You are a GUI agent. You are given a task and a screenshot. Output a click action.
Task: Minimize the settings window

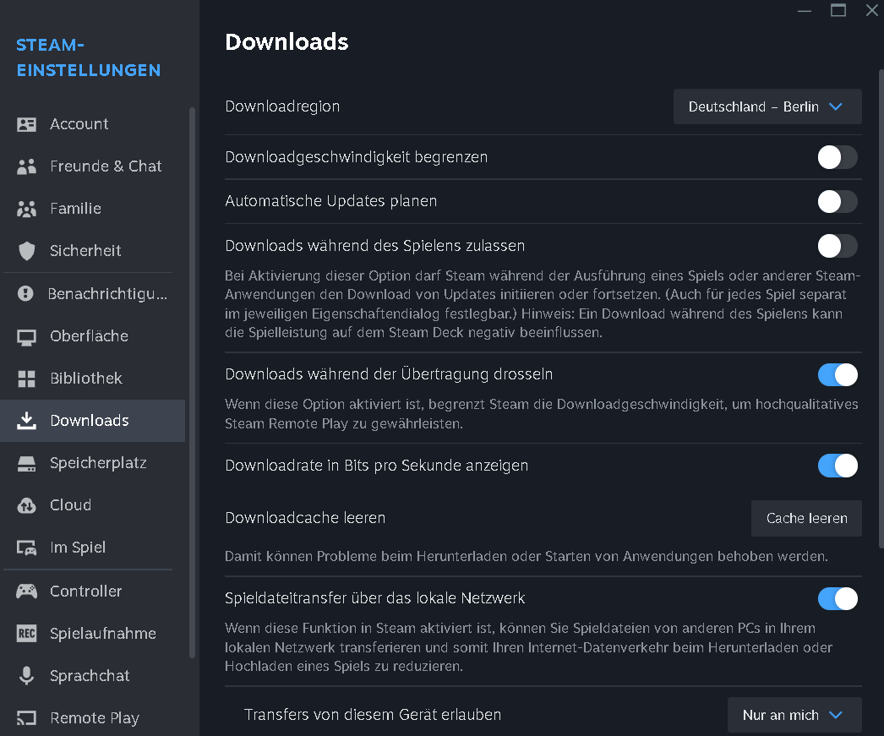(805, 10)
